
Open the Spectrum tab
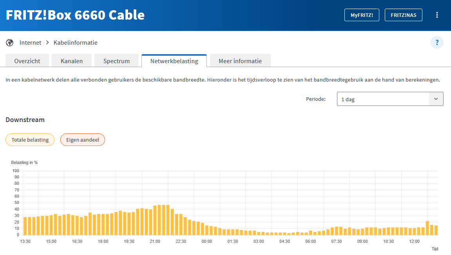[116, 61]
